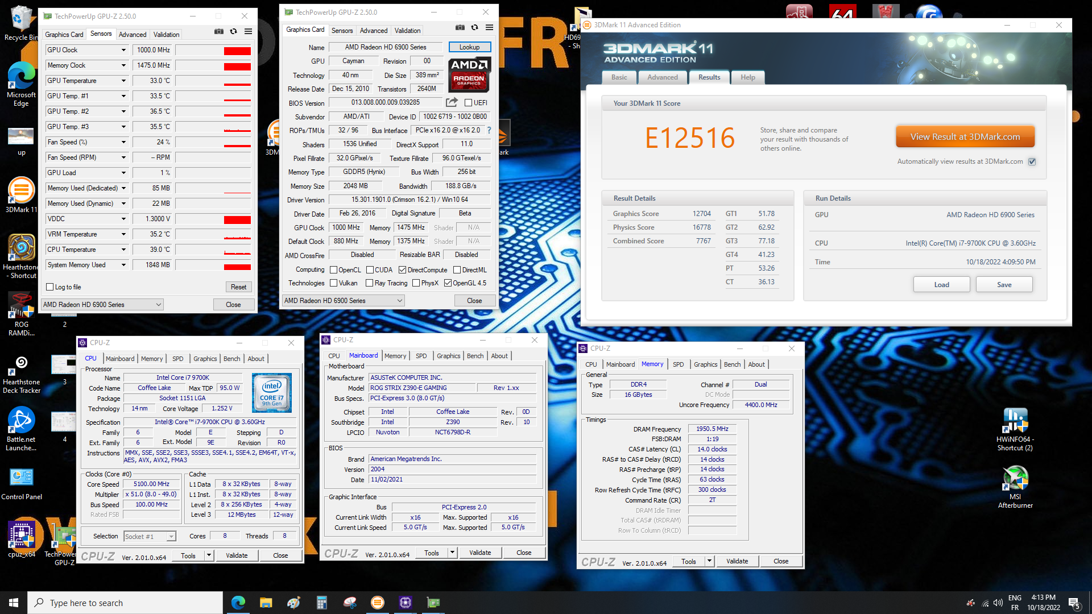The height and width of the screenshot is (614, 1092).
Task: Expand the VDDC sensor dropdown
Action: pos(123,219)
